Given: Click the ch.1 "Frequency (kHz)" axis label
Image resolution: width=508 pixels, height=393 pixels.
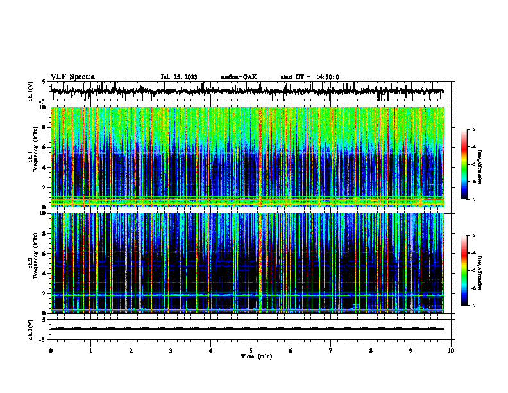Looking at the screenshot, I should pos(35,150).
